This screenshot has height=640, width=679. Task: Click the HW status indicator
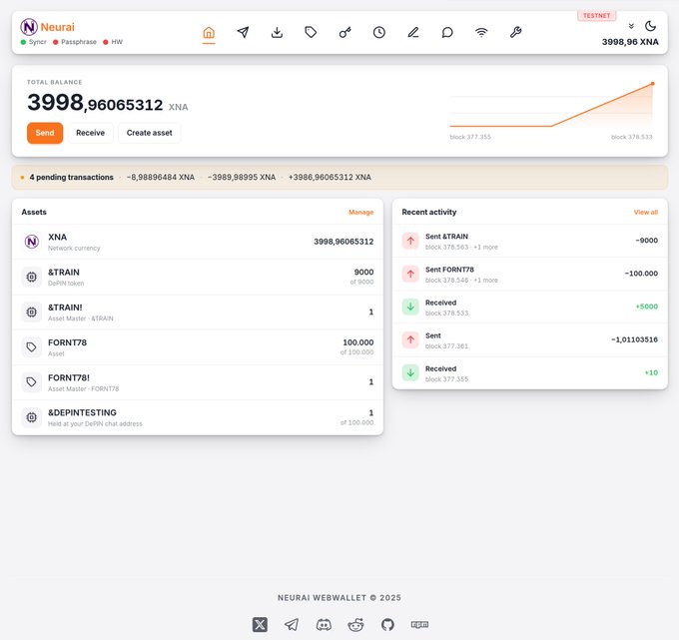(113, 42)
